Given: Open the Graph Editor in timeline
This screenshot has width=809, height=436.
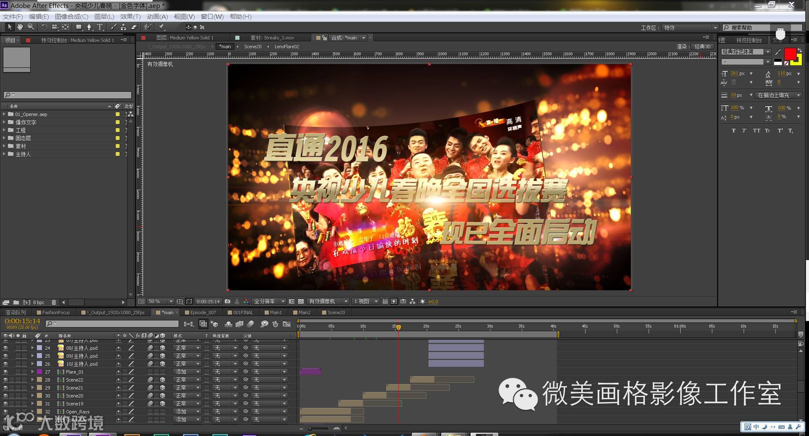Looking at the screenshot, I should pos(287,324).
